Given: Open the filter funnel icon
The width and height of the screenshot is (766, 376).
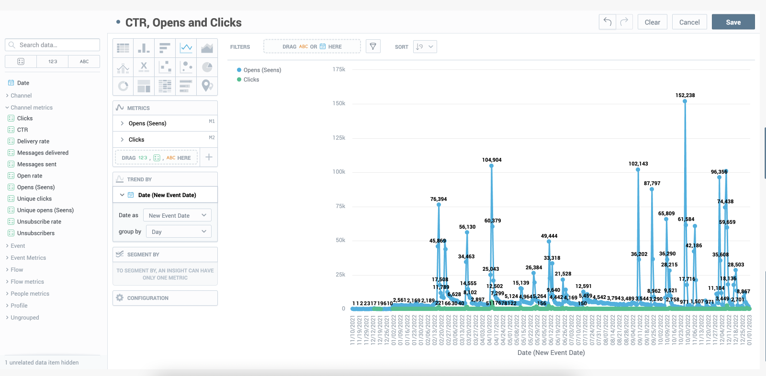Looking at the screenshot, I should (x=373, y=46).
